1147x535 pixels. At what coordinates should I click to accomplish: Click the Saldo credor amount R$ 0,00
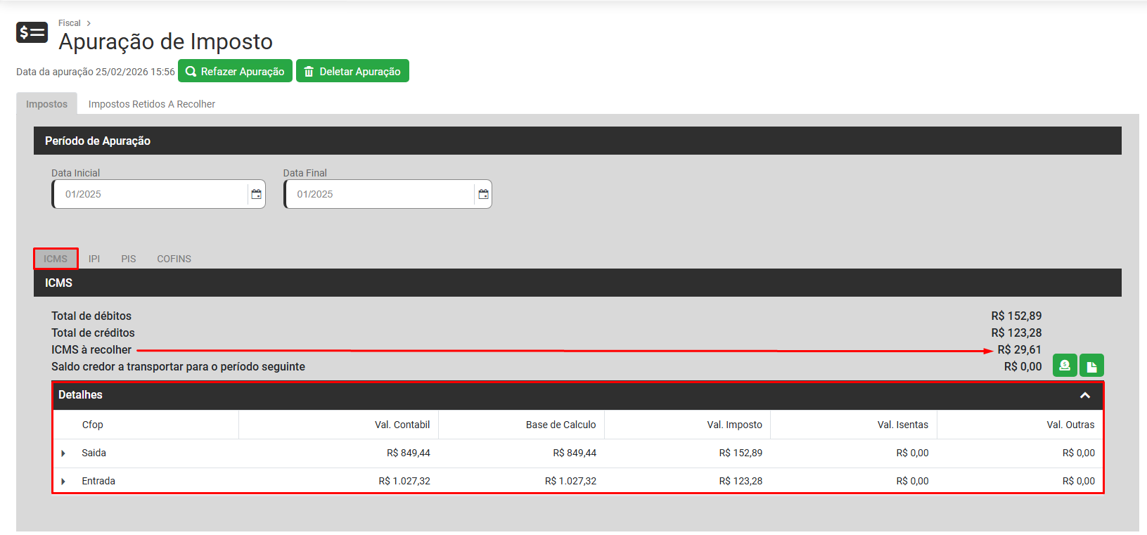coord(1023,366)
